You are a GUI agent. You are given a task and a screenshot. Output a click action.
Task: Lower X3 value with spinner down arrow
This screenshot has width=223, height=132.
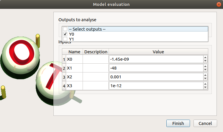(x=205, y=88)
